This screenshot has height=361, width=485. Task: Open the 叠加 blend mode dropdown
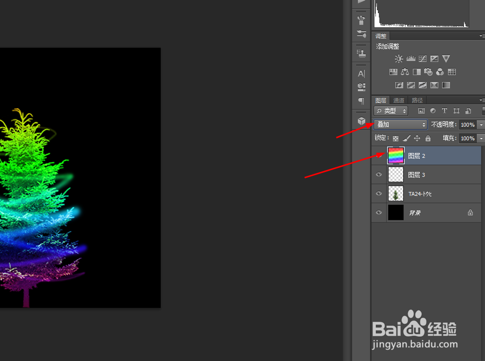click(401, 124)
